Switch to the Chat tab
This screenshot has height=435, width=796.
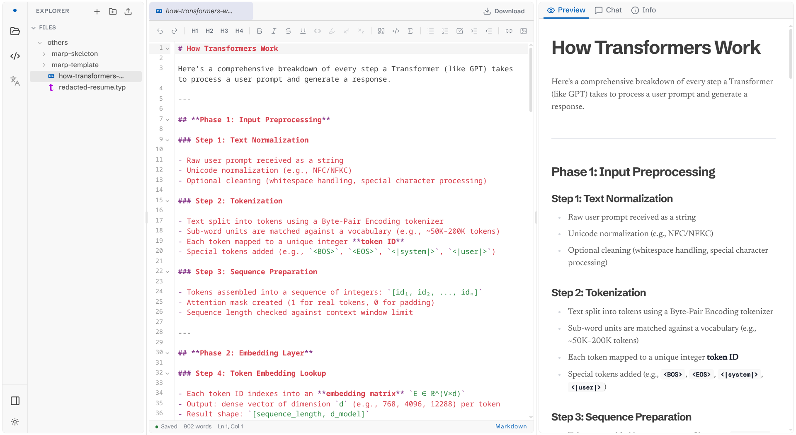click(608, 10)
